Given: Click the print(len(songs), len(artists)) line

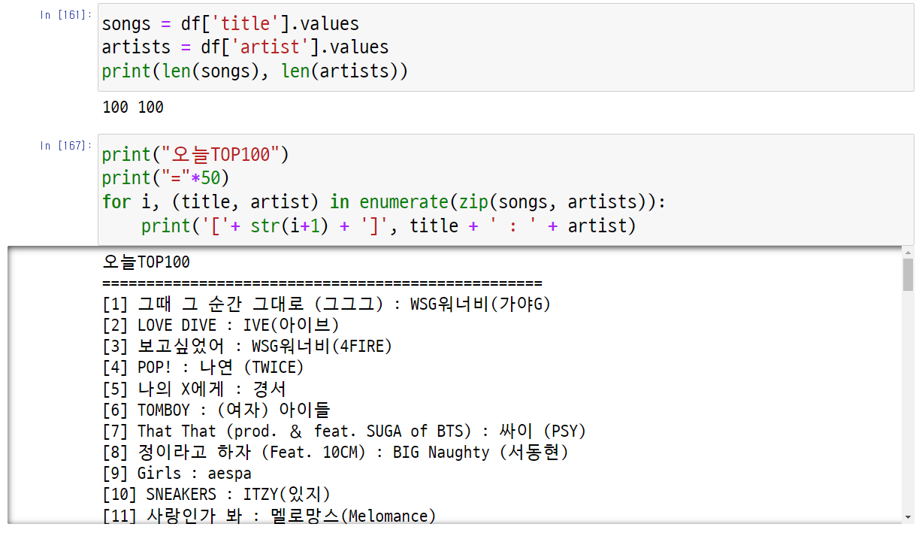Looking at the screenshot, I should click(255, 71).
